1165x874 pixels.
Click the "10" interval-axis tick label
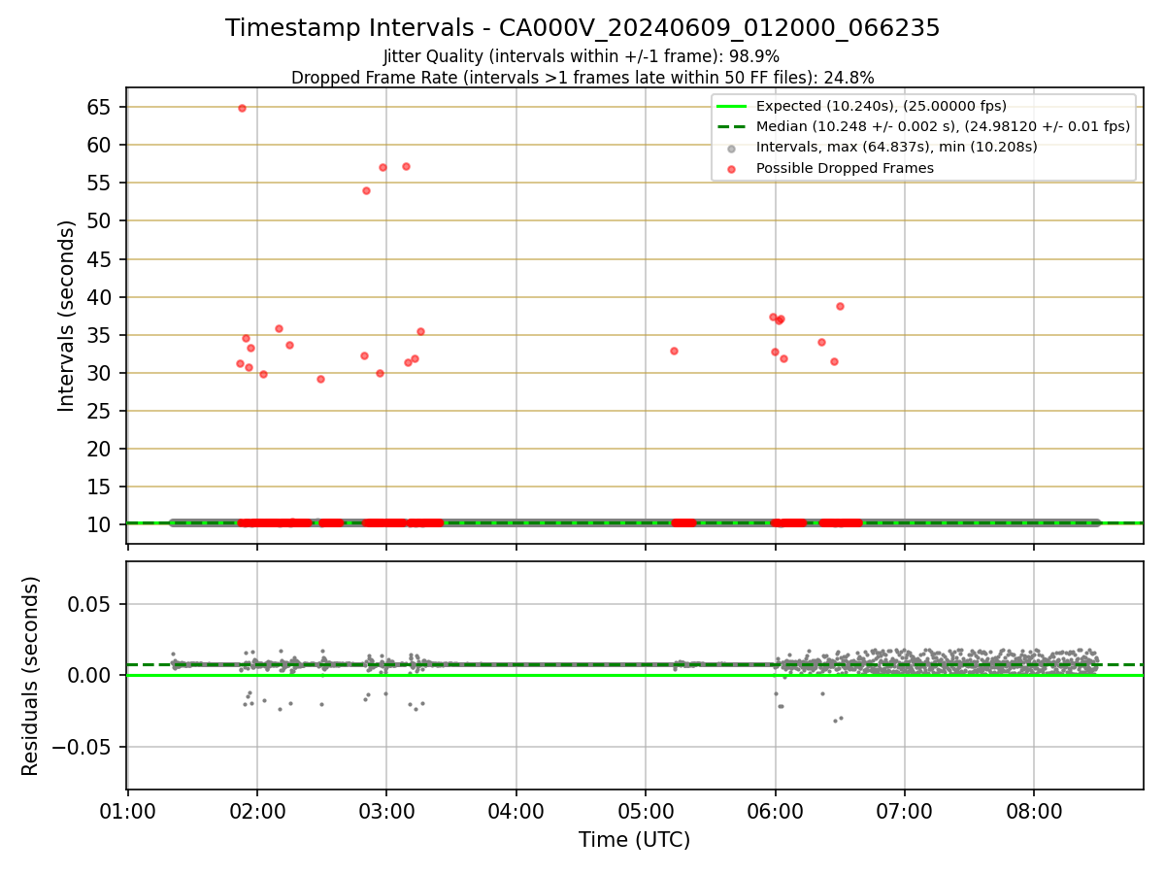tap(102, 524)
